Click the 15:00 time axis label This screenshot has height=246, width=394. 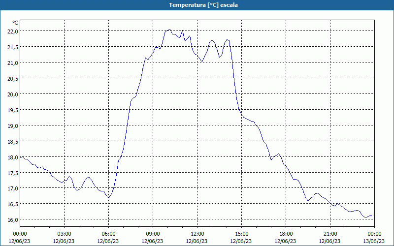(x=241, y=234)
